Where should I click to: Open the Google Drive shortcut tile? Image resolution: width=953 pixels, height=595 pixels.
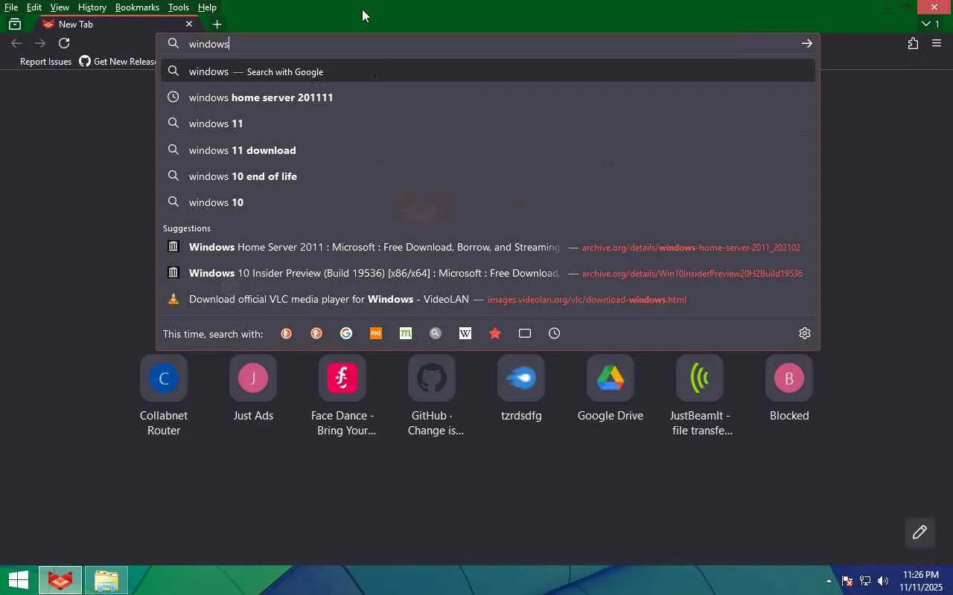pos(611,388)
